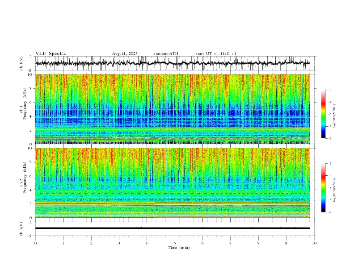
Task: Click the log(PSD) label beside ch.2 color bar
Action: [x=335, y=190]
